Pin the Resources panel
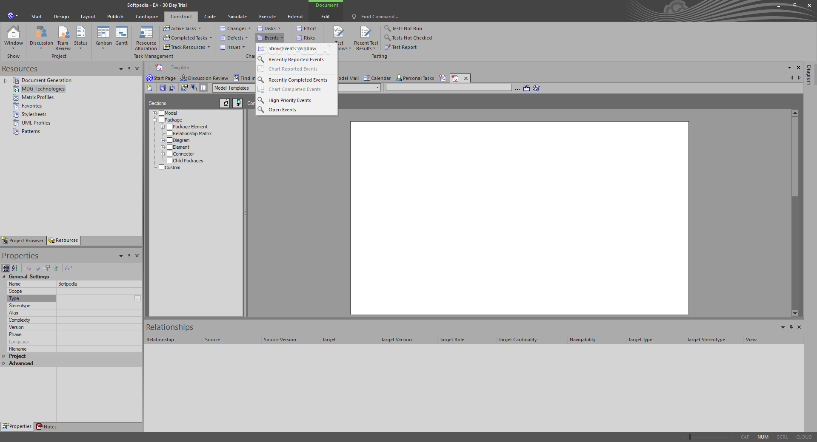Image resolution: width=817 pixels, height=442 pixels. 129,68
